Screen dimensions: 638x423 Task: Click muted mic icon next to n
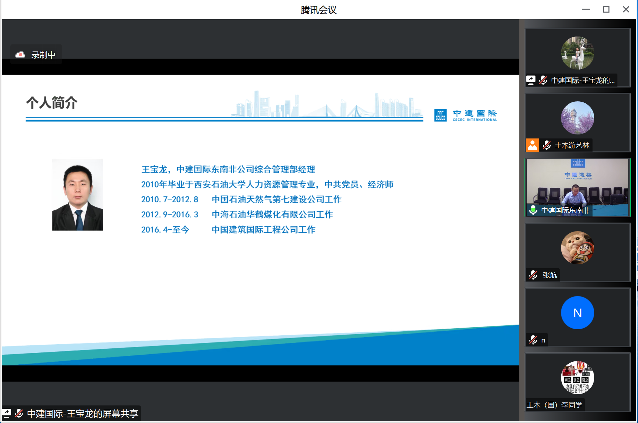click(x=533, y=340)
